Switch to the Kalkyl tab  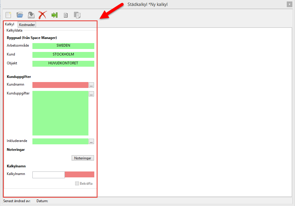[x=10, y=24]
